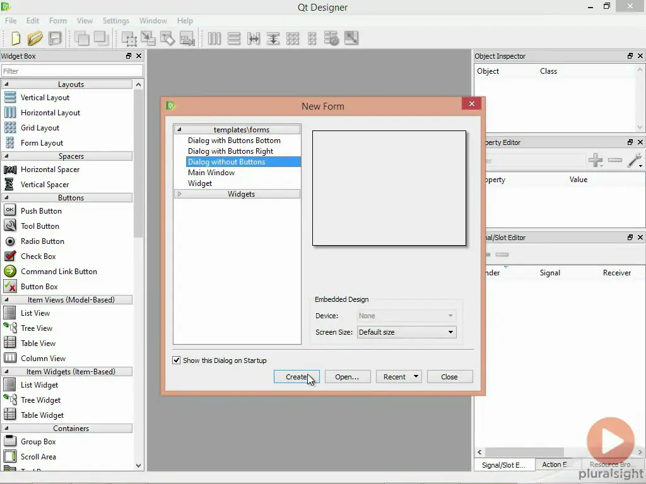
Task: Switch to the Action Editor tab
Action: (x=557, y=464)
